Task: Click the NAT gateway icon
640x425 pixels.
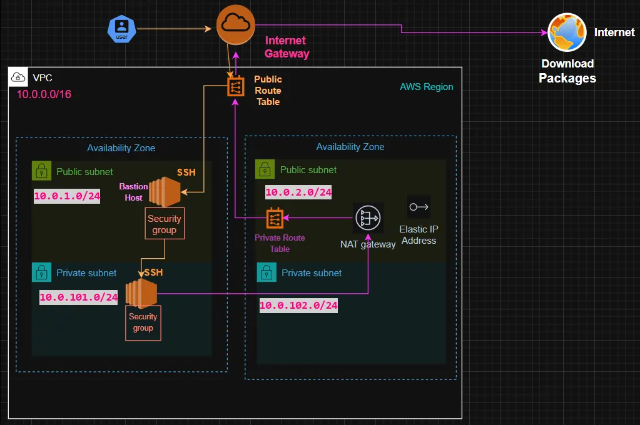Action: click(368, 218)
